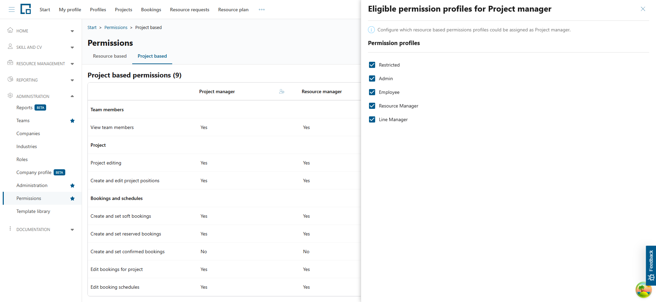Click Edit booking schedules row label

click(115, 287)
